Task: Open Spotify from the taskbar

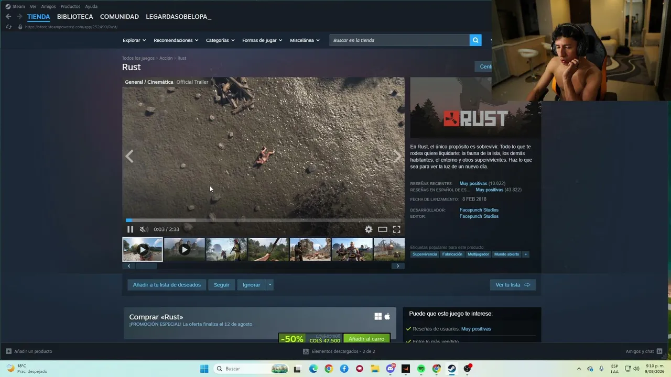Action: pyautogui.click(x=421, y=369)
